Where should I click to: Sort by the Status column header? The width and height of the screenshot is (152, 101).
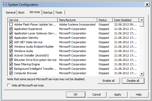(x=105, y=20)
